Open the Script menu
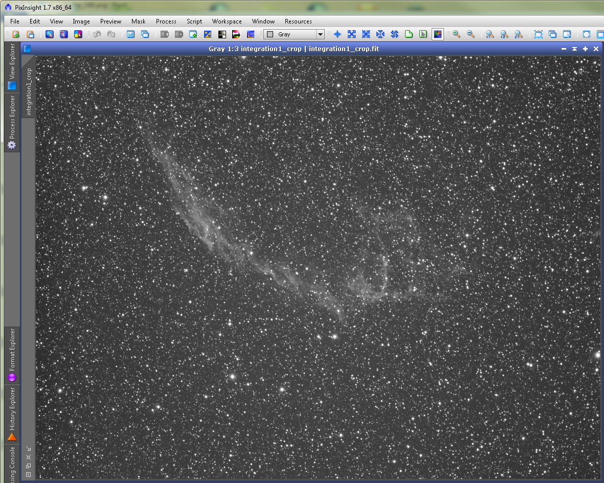Image resolution: width=604 pixels, height=483 pixels. click(194, 21)
